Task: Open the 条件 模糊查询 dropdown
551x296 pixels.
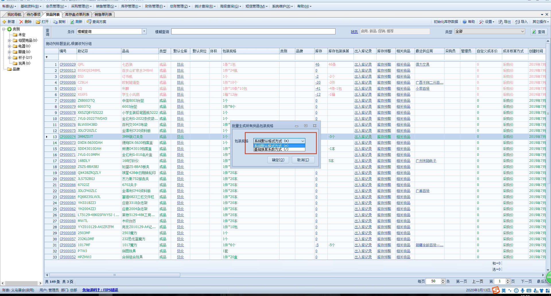Action: coord(144,31)
